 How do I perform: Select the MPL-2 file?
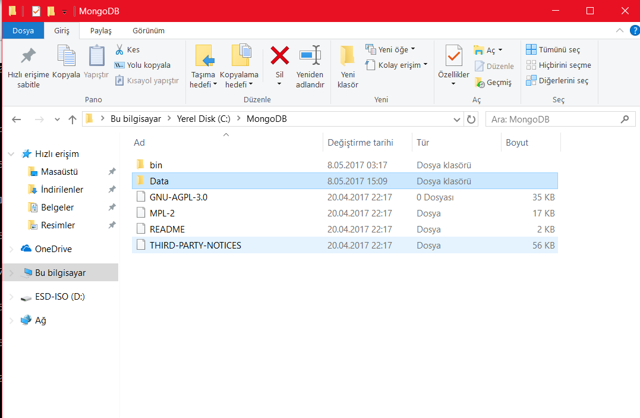pyautogui.click(x=345, y=213)
